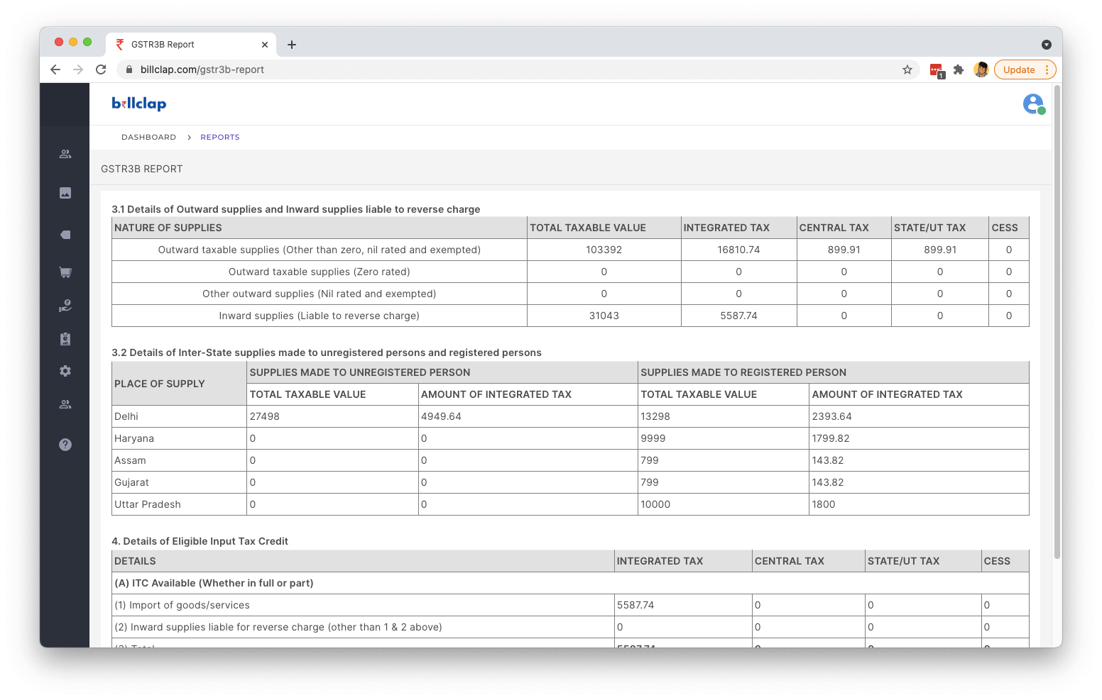Click the Haryana integrated tax 1799.82

coord(831,438)
